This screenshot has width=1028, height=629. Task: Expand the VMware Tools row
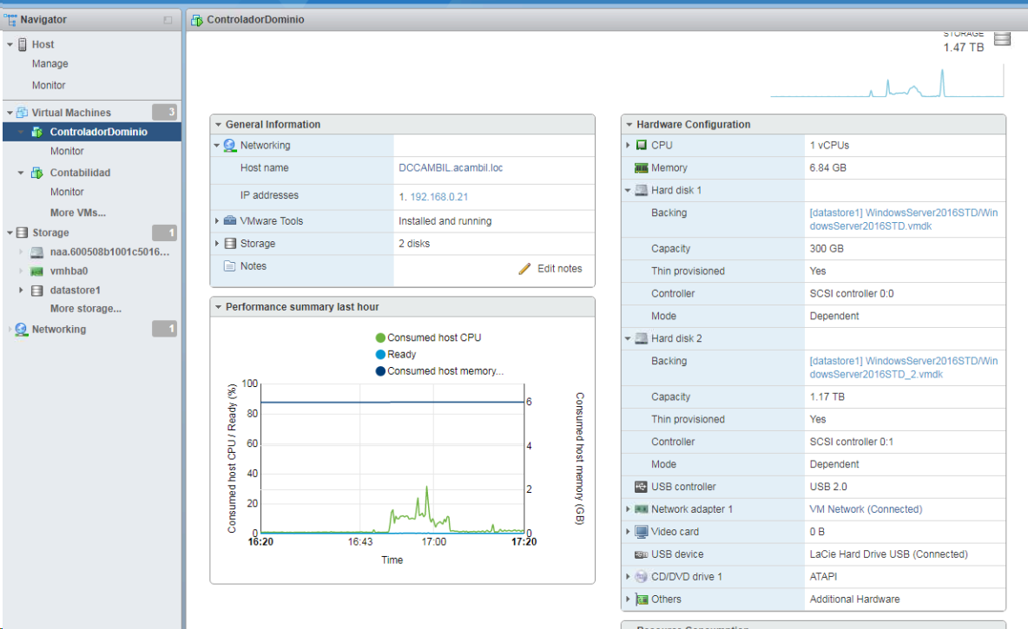click(217, 221)
